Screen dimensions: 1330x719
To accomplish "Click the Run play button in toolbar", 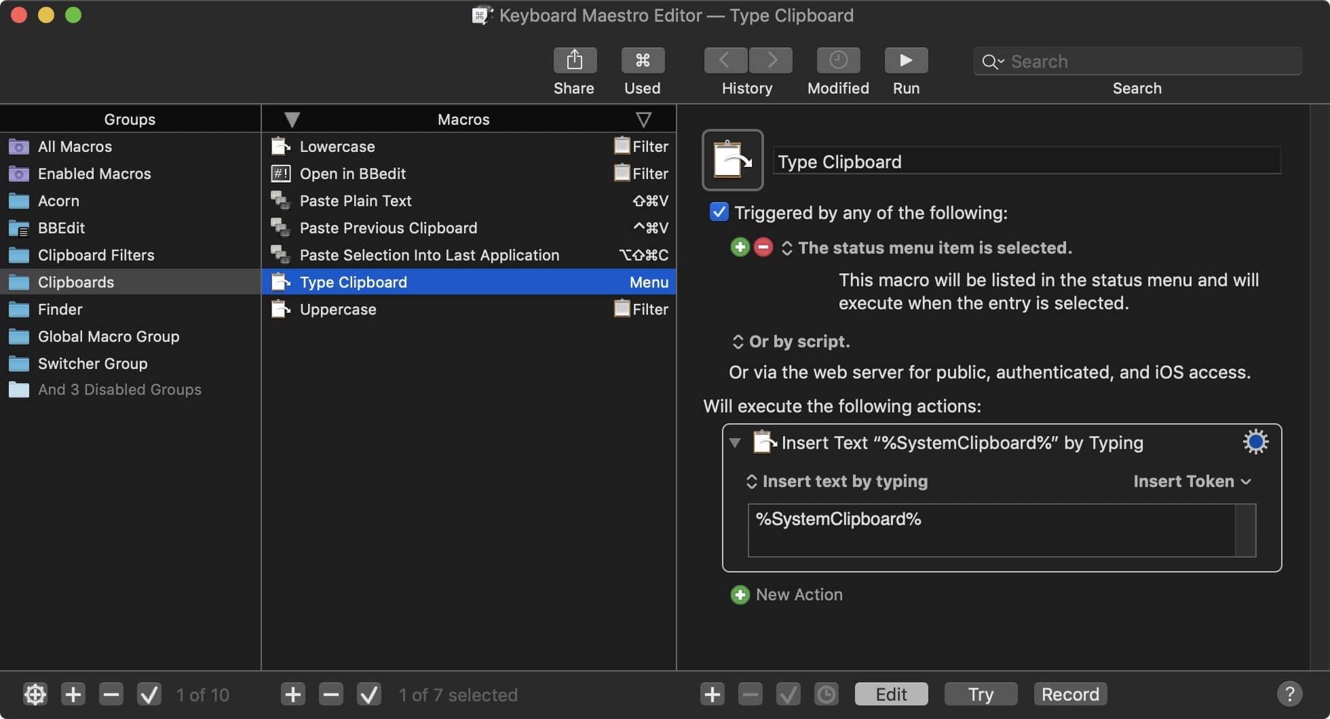I will (905, 60).
